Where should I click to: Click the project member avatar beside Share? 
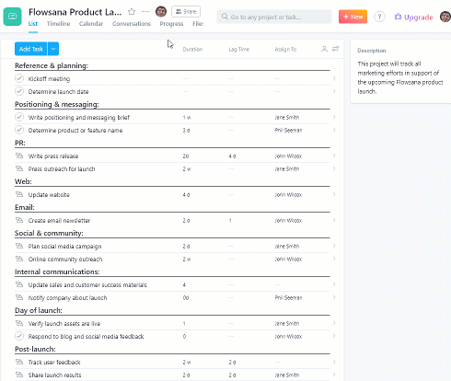tap(161, 12)
